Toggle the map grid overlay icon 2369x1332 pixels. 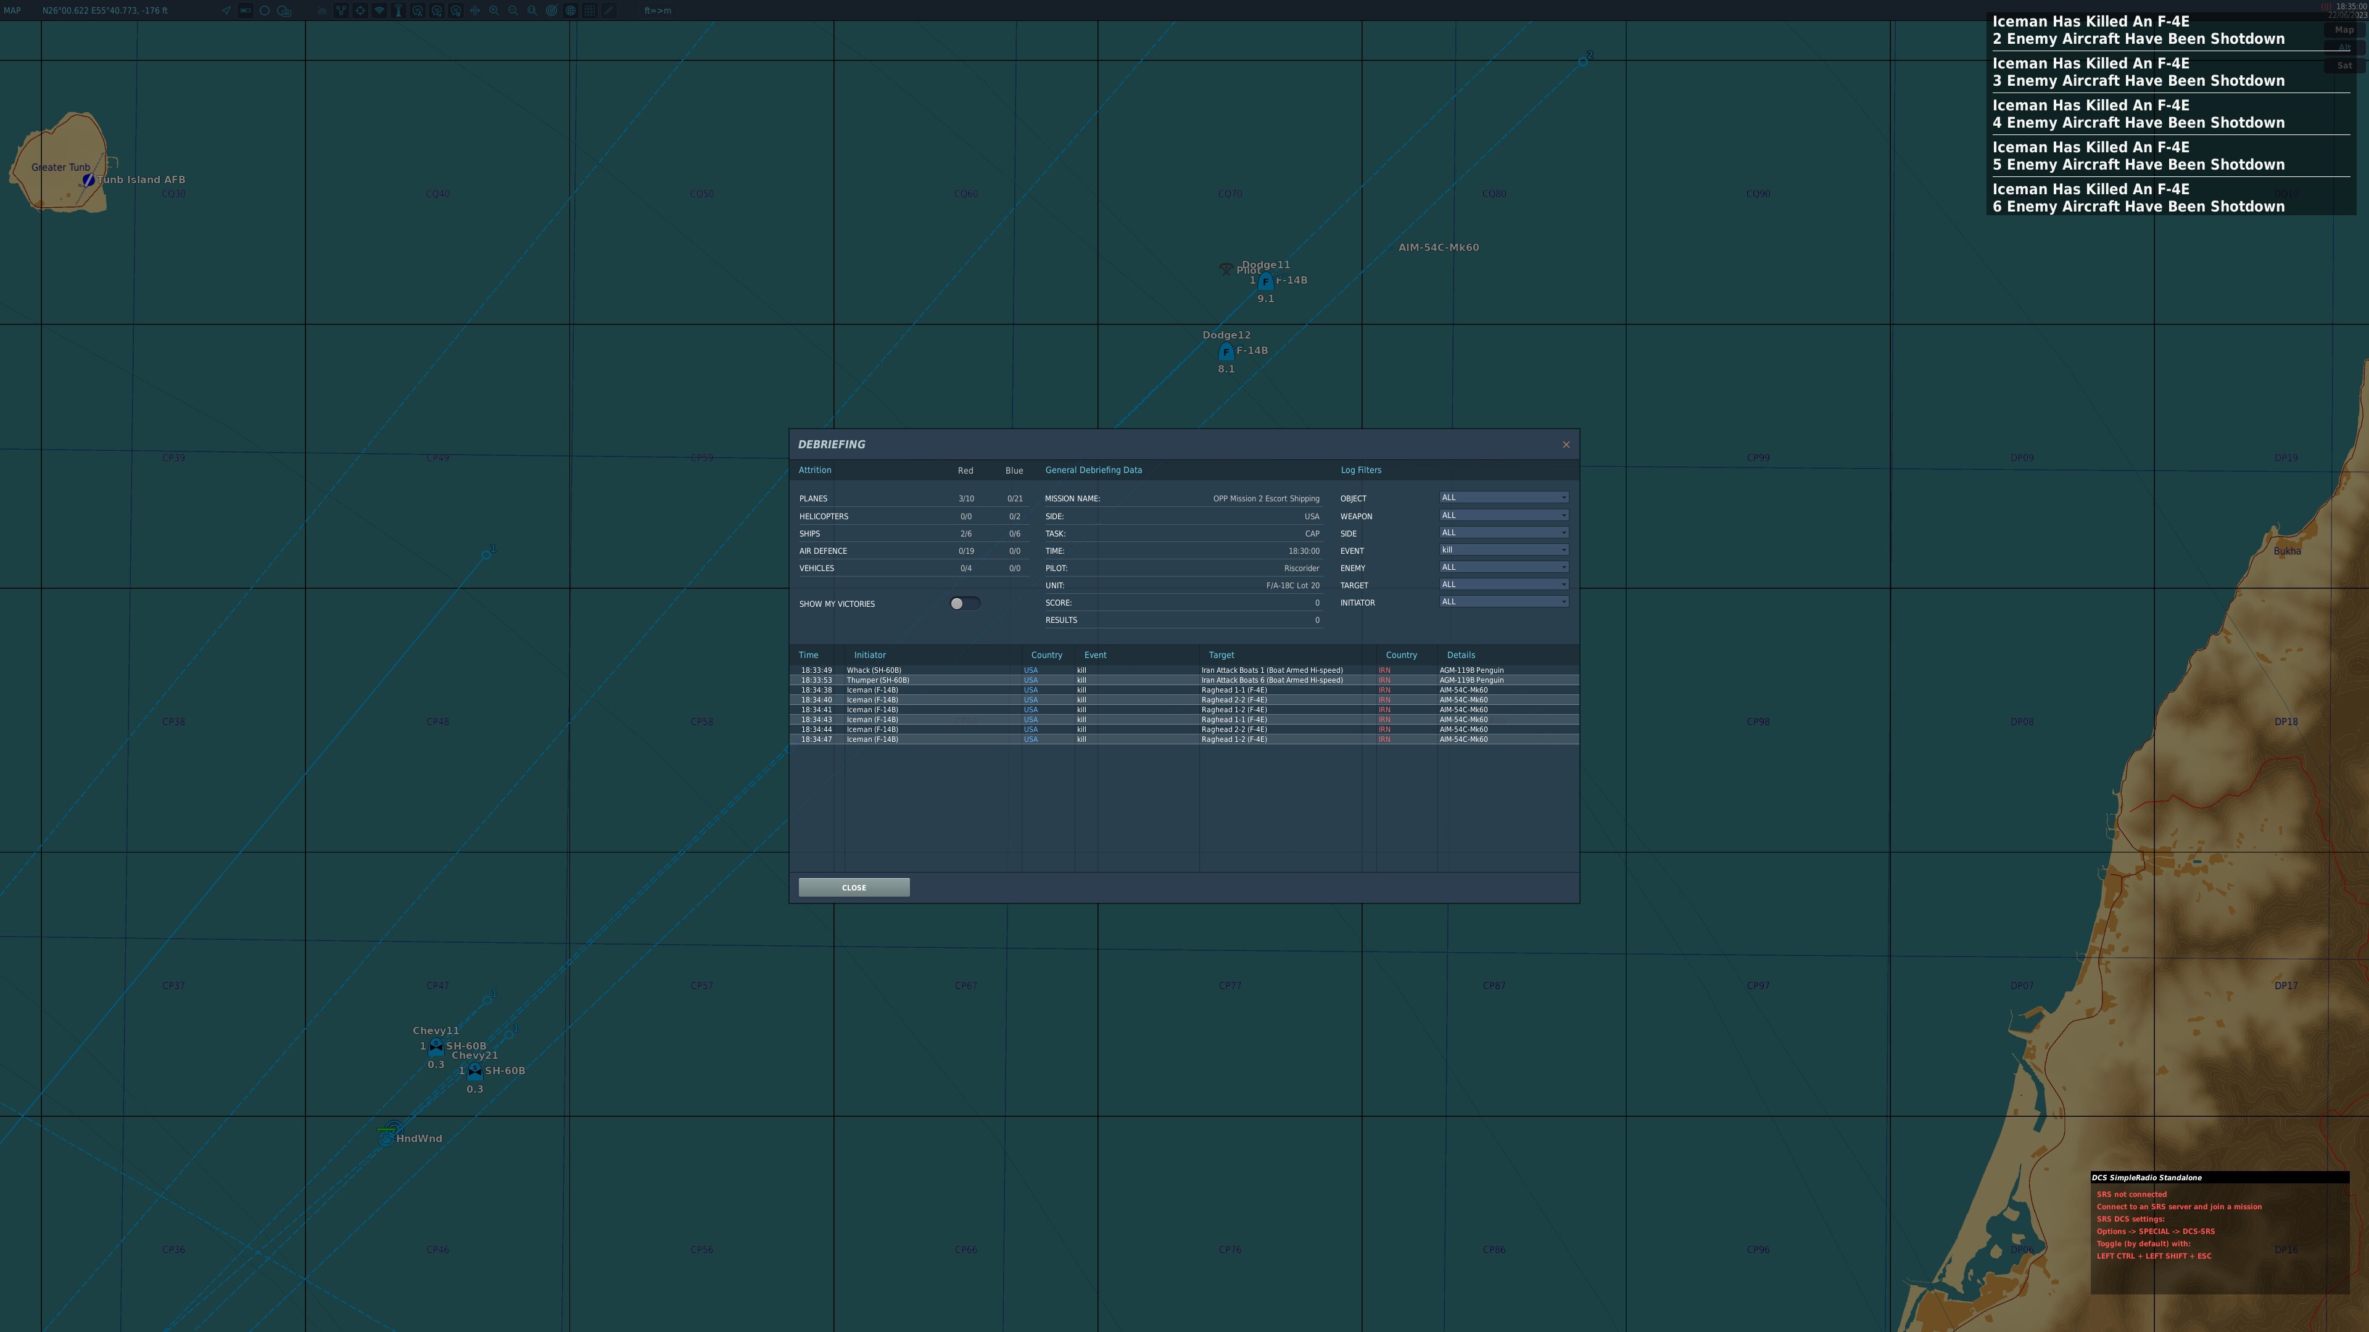point(590,10)
